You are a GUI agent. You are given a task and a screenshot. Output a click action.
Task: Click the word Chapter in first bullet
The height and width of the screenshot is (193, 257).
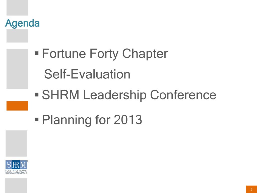point(145,54)
